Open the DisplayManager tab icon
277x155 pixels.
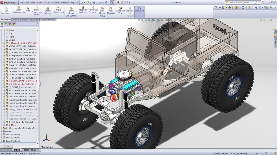tap(14, 24)
